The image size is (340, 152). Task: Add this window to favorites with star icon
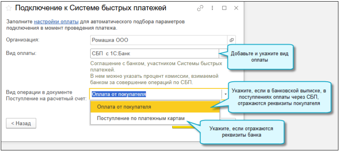8,8
